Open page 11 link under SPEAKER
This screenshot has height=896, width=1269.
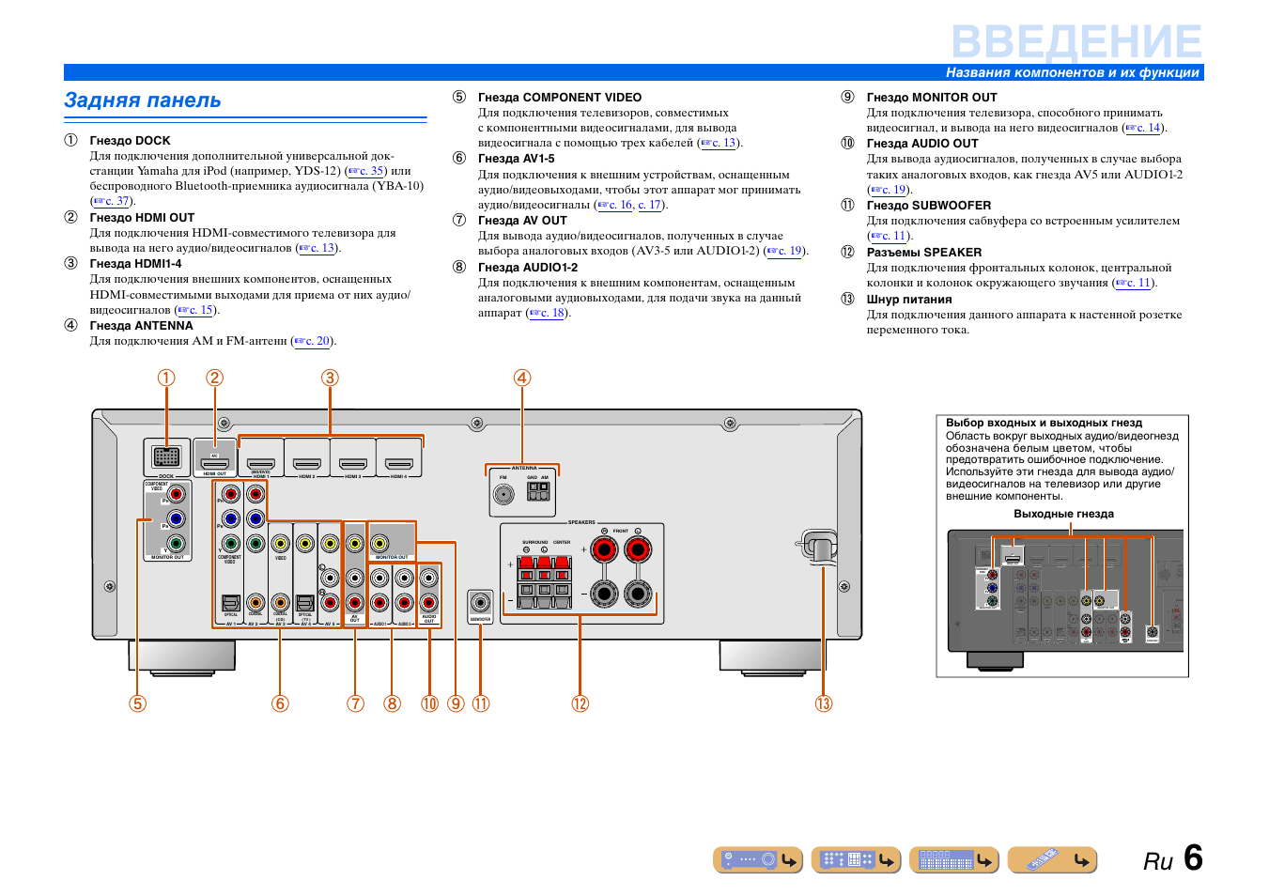coord(1134,283)
